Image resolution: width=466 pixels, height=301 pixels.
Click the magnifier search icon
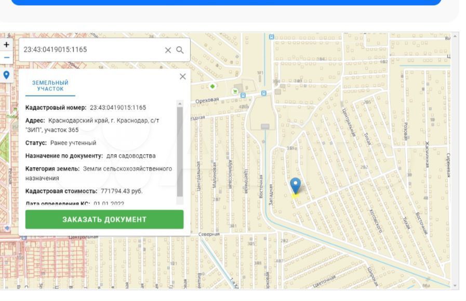pyautogui.click(x=180, y=50)
